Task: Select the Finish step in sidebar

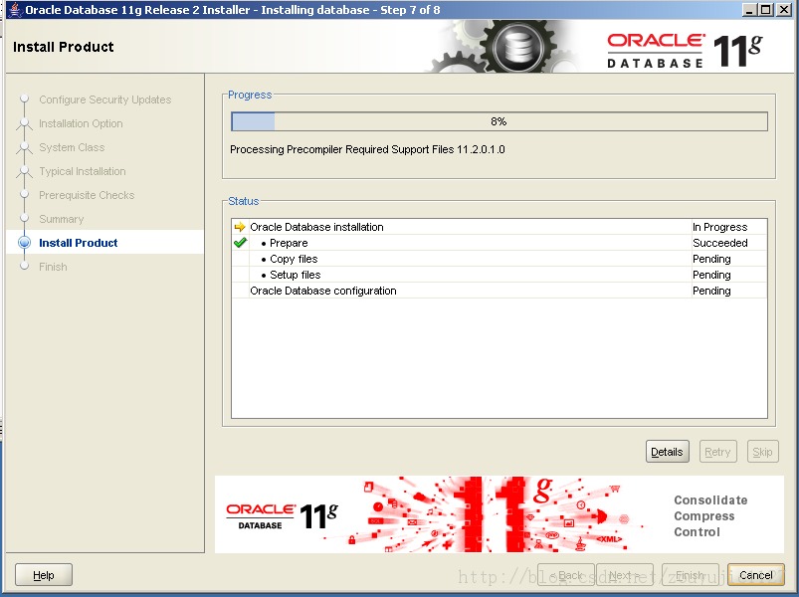Action: click(x=53, y=267)
